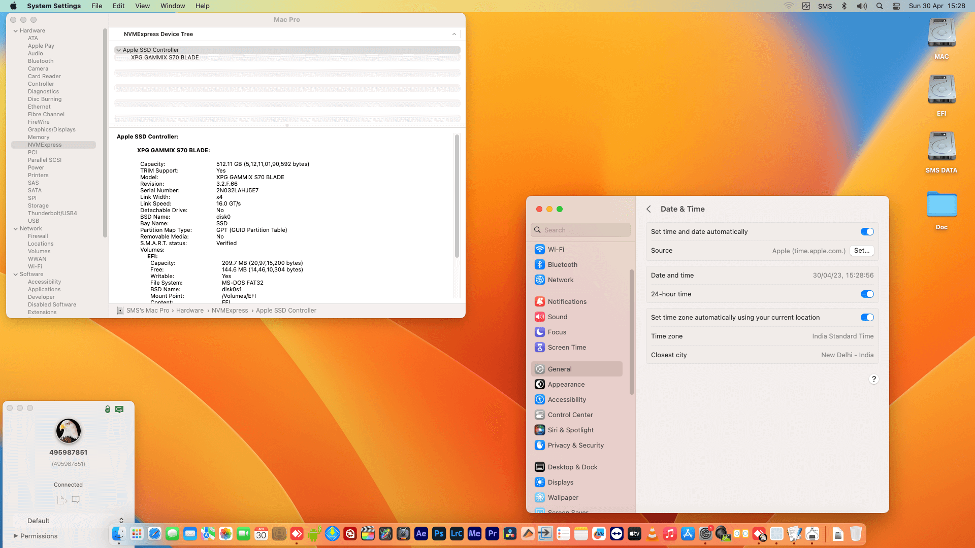Open Finder from the Dock
975x548 pixels.
pos(119,534)
